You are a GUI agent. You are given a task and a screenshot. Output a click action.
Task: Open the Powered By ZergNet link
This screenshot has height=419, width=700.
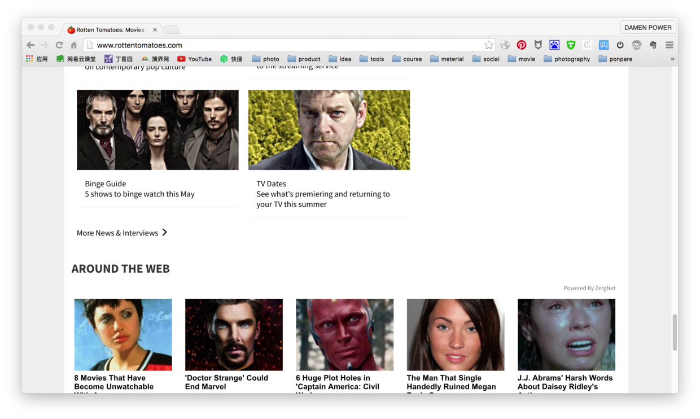[589, 288]
